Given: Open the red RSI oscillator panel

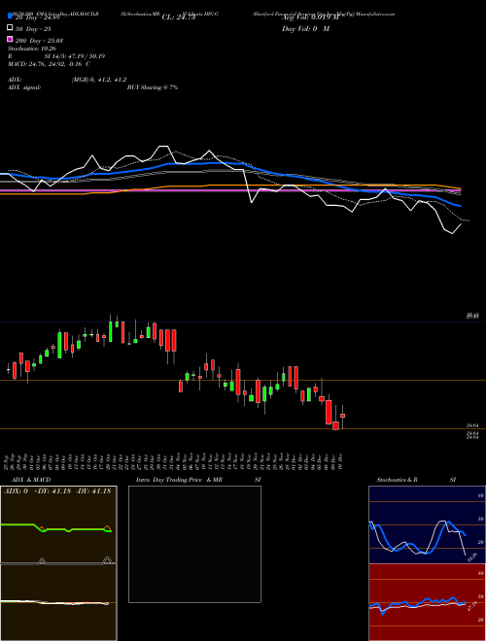Looking at the screenshot, I should click(427, 602).
